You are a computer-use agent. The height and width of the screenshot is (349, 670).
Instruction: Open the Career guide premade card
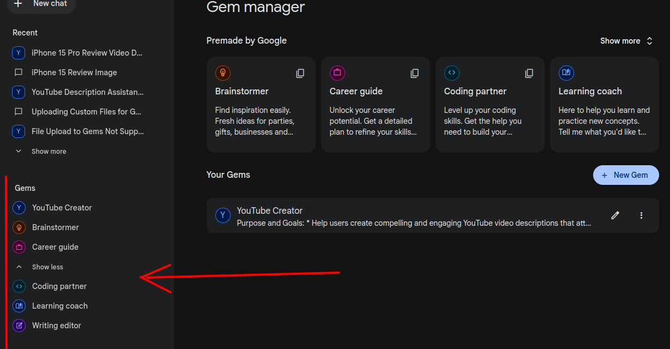pyautogui.click(x=376, y=105)
